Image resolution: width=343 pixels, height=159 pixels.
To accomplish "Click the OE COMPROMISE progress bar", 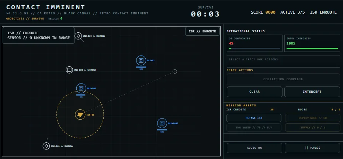I will coord(254,49).
